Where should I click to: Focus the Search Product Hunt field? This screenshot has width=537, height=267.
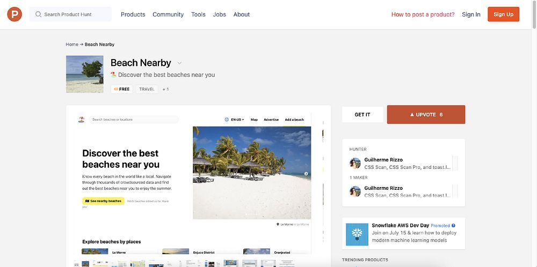[x=70, y=14]
